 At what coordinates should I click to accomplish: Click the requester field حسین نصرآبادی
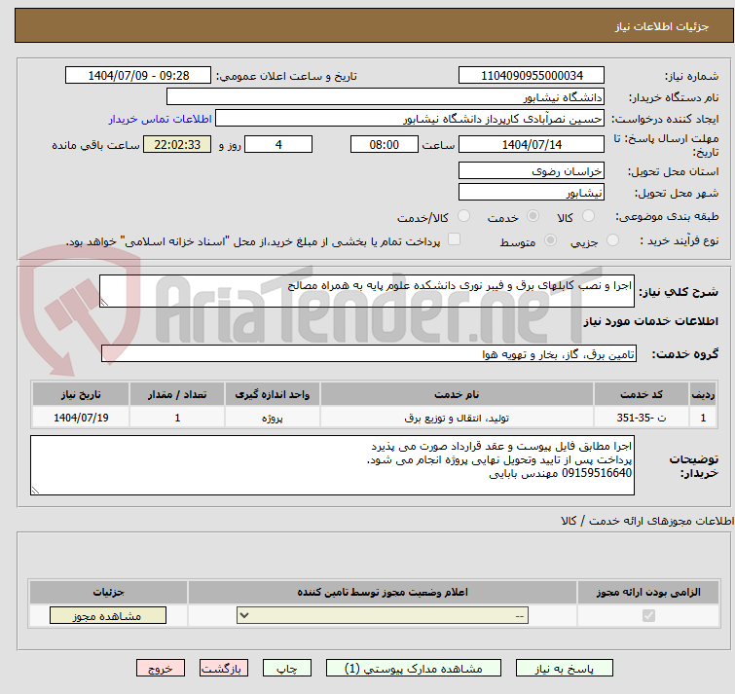pyautogui.click(x=410, y=119)
